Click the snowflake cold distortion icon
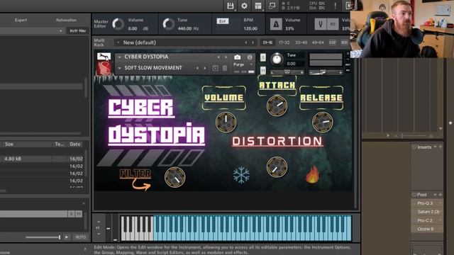This screenshot has height=255, width=454. pos(241,175)
